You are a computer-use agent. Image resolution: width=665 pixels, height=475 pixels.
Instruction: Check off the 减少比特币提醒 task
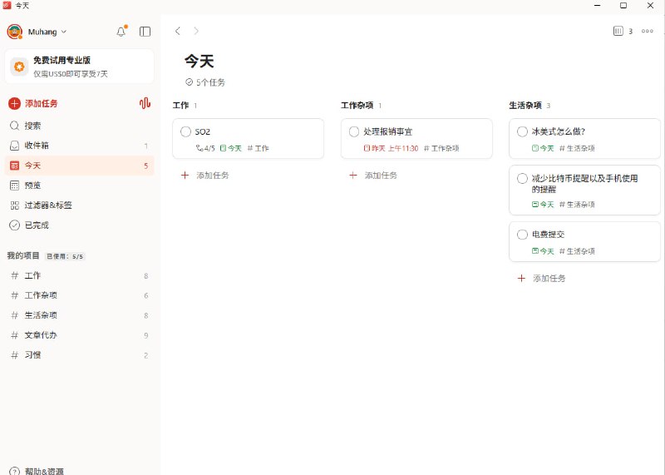[523, 178]
